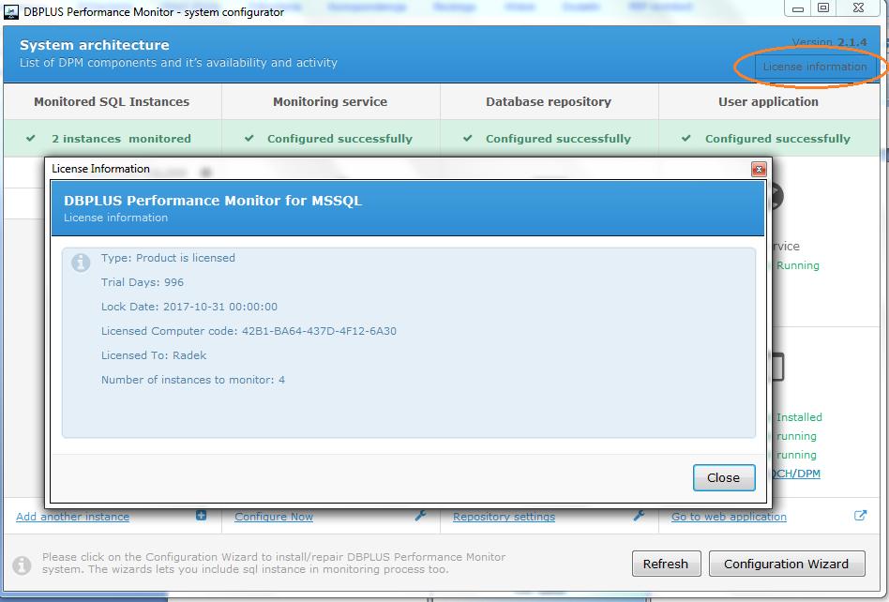
Task: Maximize the system configurator window
Action: pyautogui.click(x=823, y=8)
